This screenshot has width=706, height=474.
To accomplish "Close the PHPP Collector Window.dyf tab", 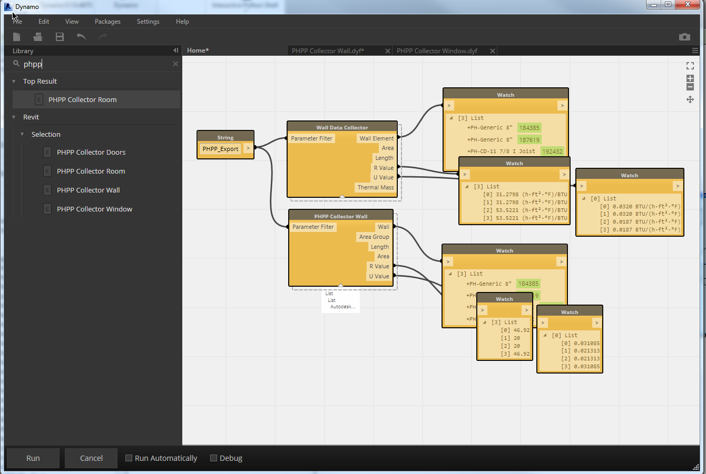I will click(x=493, y=51).
